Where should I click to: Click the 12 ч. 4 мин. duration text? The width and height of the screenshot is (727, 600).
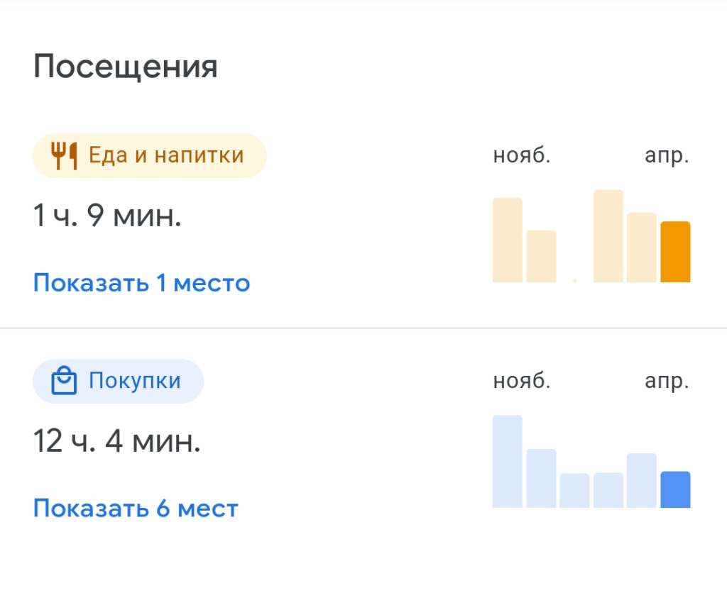[x=117, y=440]
